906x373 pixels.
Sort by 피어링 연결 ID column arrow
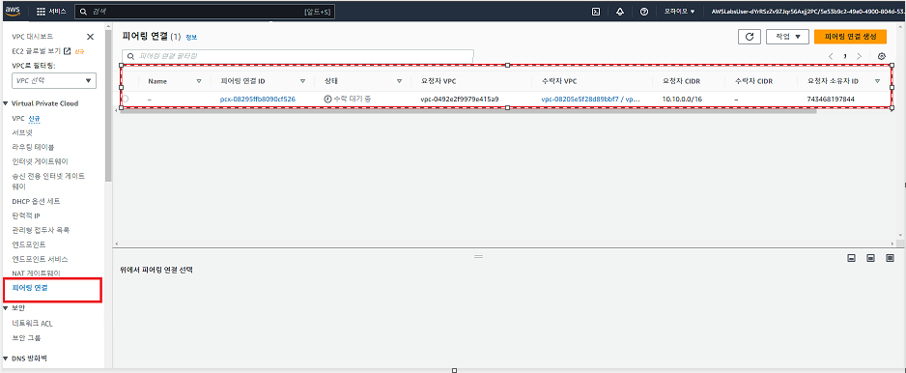coord(302,81)
